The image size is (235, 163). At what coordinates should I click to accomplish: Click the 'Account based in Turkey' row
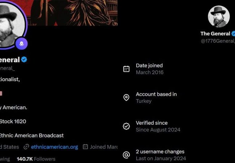point(150,97)
